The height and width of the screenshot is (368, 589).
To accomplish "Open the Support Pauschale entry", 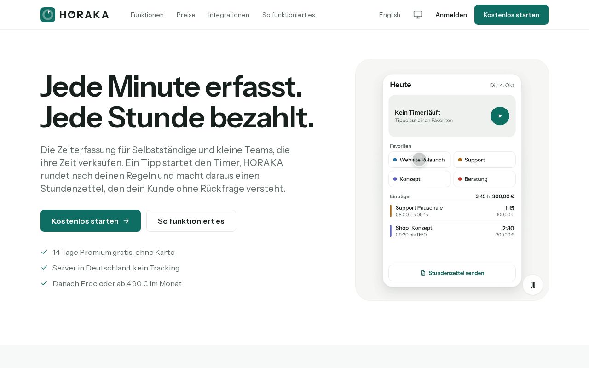I will pos(452,211).
